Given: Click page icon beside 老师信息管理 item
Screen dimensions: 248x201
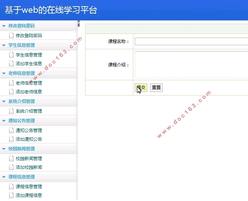Looking at the screenshot, I should [11, 83].
